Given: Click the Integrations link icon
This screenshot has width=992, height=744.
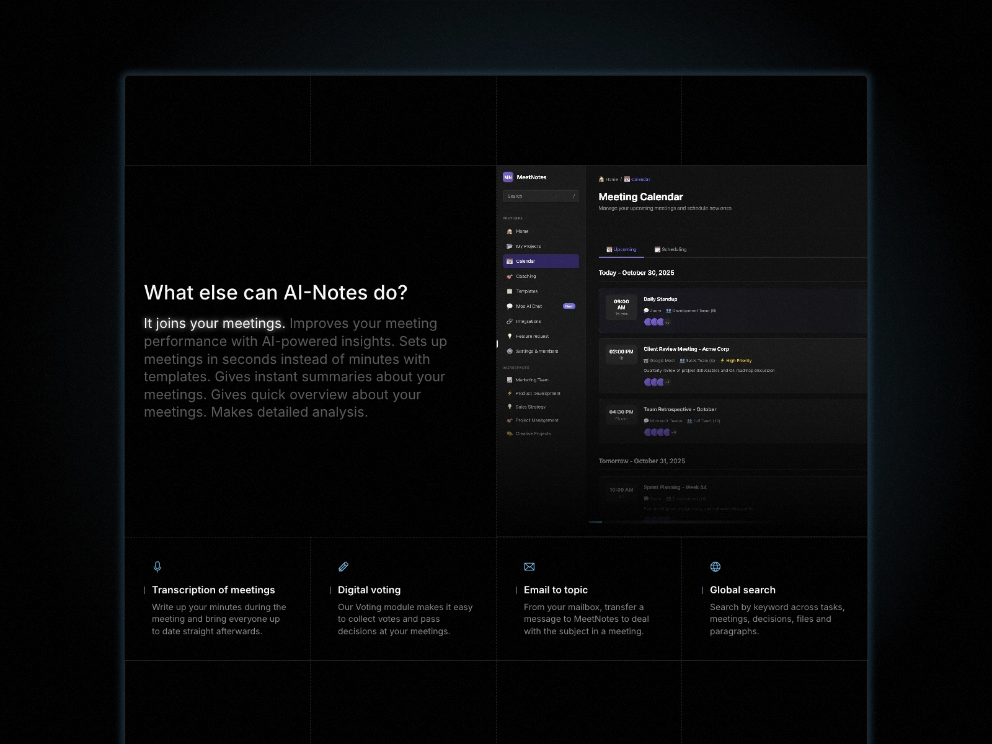Looking at the screenshot, I should pos(510,321).
